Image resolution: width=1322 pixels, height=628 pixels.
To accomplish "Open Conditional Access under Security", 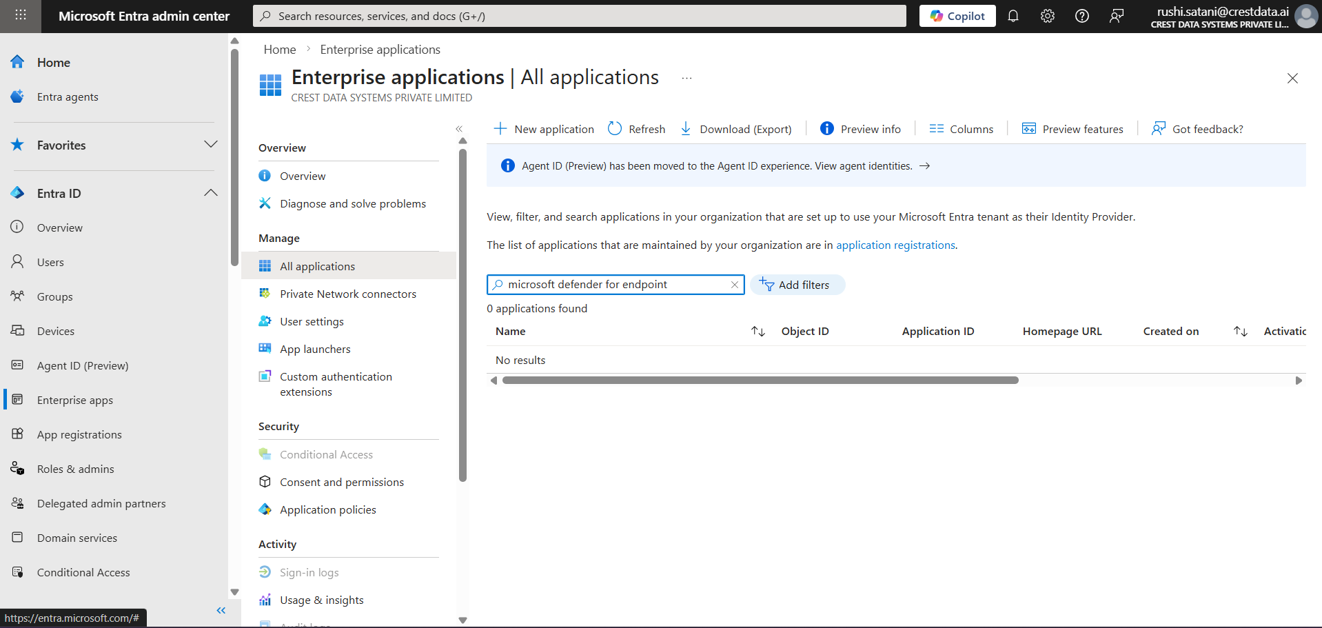I will pos(326,455).
